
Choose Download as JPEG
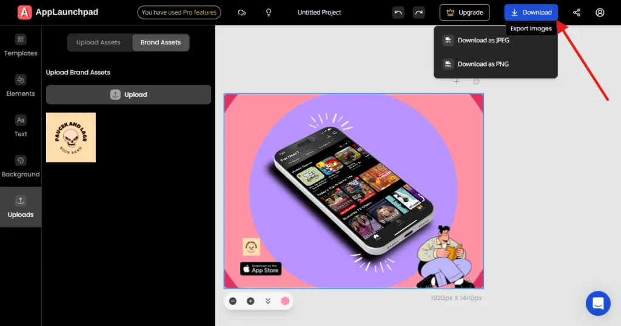point(495,41)
